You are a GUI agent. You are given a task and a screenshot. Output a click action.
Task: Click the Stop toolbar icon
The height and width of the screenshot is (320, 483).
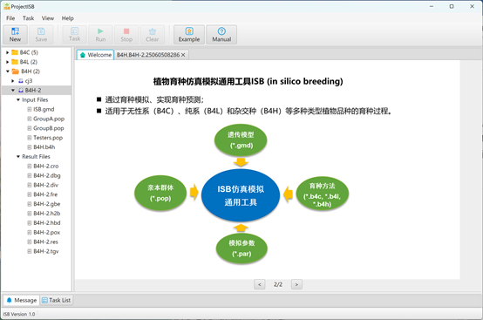click(126, 35)
